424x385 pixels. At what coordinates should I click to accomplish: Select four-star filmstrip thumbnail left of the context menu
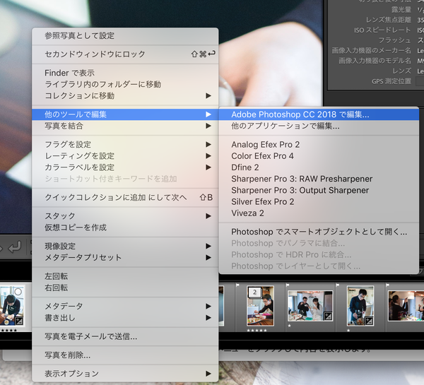pyautogui.click(x=12, y=306)
